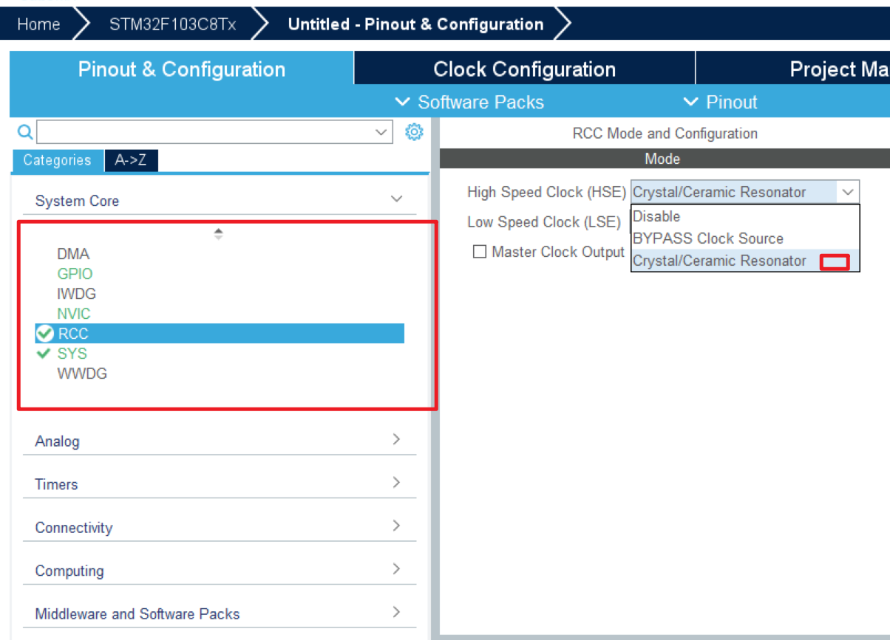Select DMA in System Core list
Screen dimensions: 890x640
coord(73,254)
